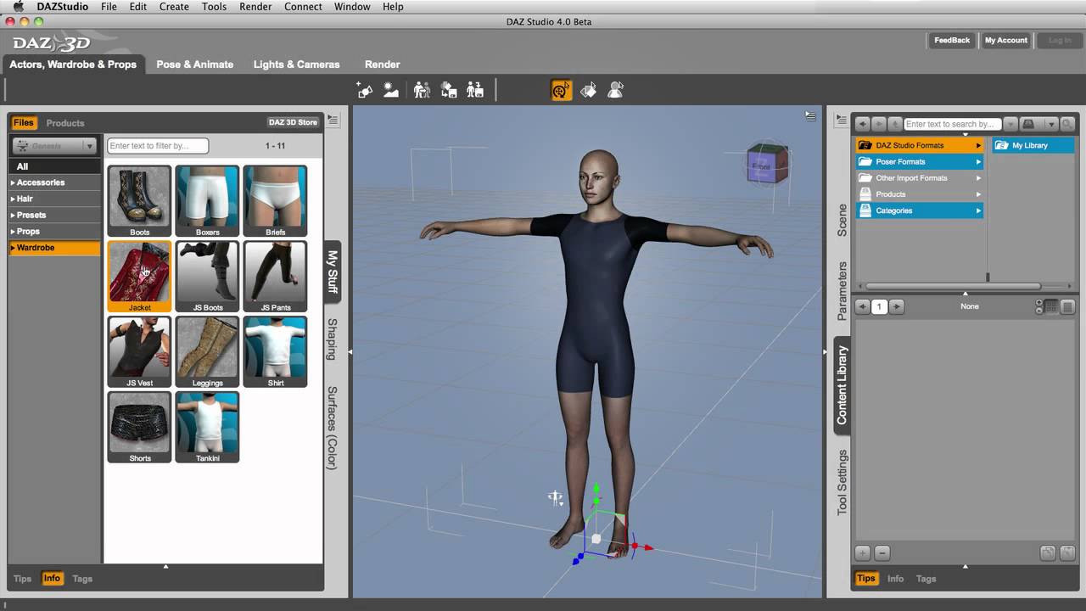Screen dimensions: 1086x611
Task: Click the view orientation cube in viewport
Action: [x=767, y=164]
